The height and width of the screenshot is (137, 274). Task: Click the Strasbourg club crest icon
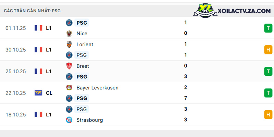coord(69,120)
